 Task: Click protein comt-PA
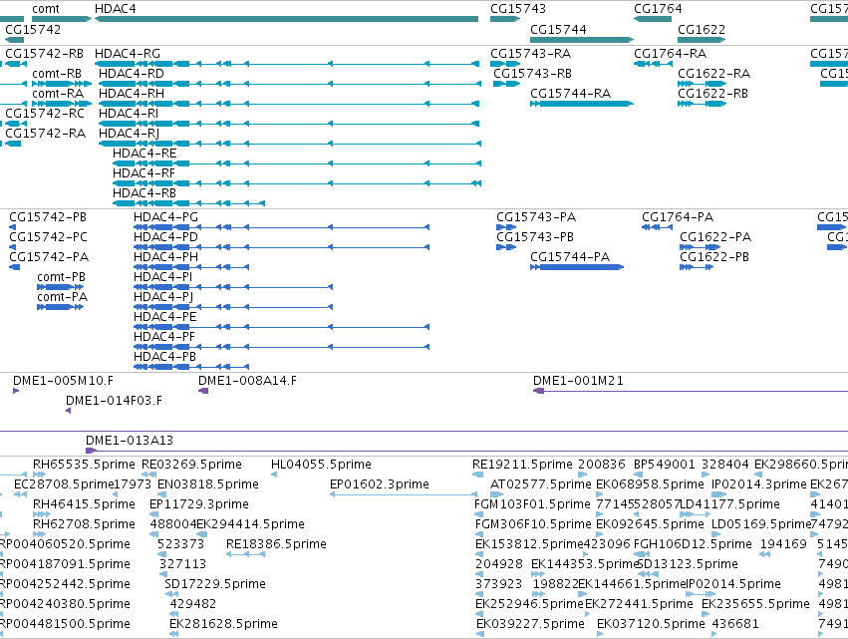[x=62, y=298]
